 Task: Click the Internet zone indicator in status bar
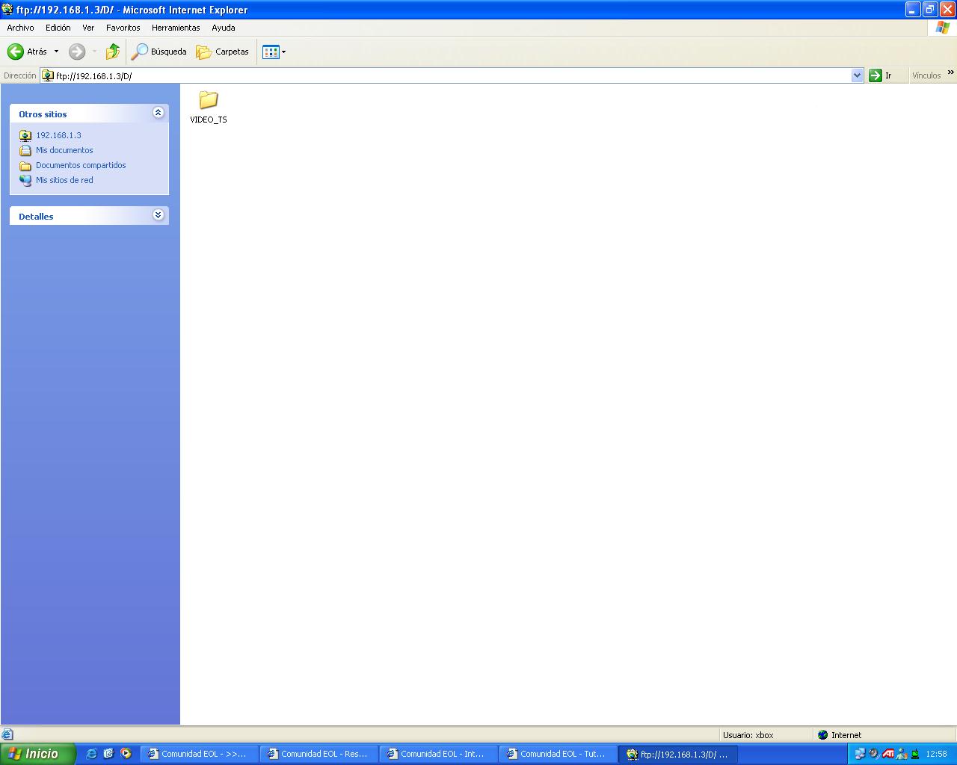pos(846,735)
